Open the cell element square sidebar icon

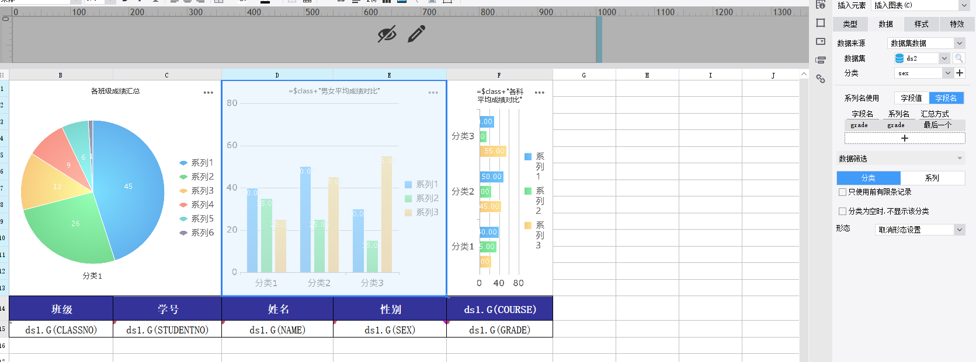tap(821, 23)
